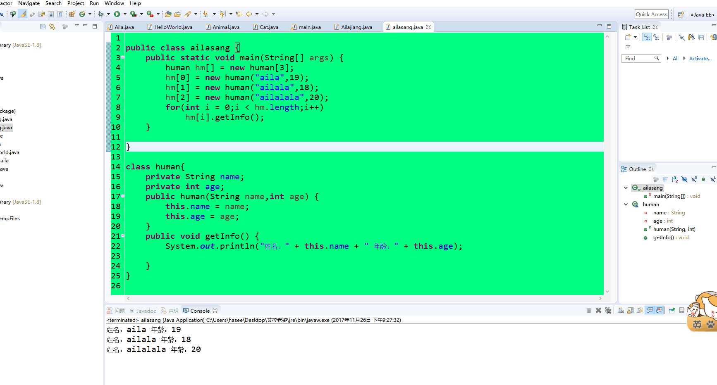Select getInfo() method in Outline

pos(666,237)
